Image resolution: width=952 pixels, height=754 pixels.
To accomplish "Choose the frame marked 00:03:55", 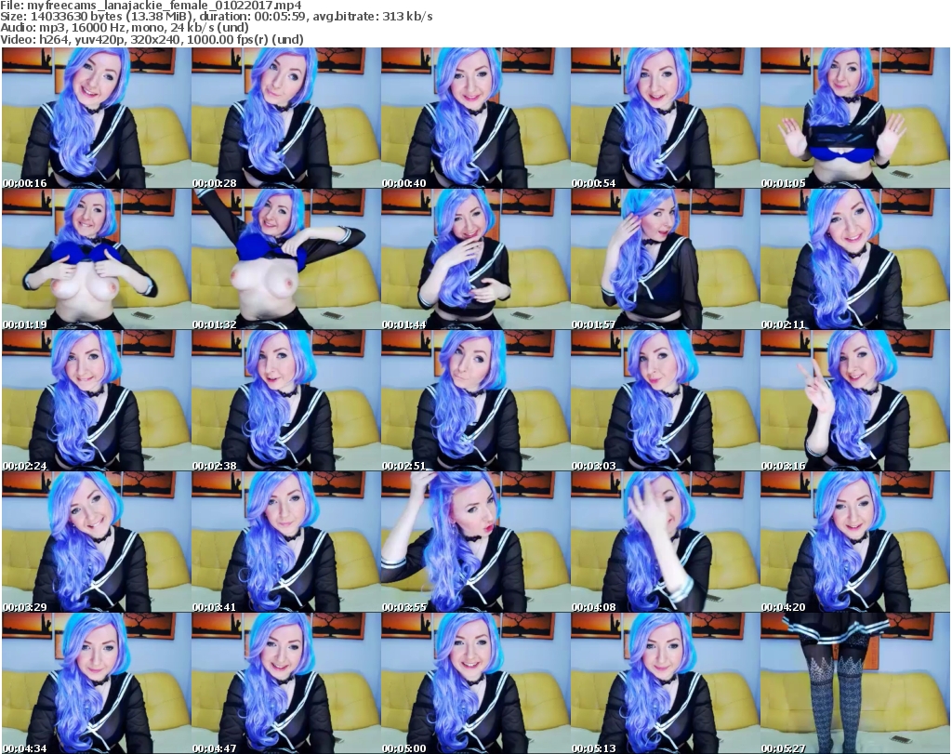I will point(475,542).
